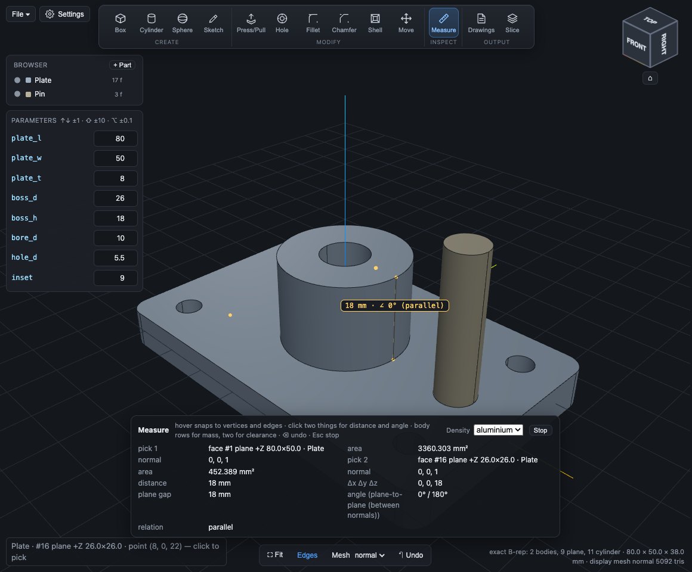Apply the Fillet tool

[x=313, y=23]
